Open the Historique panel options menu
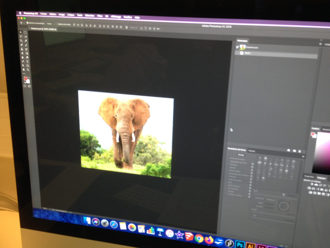Image resolution: width=330 pixels, height=248 pixels. (x=320, y=44)
